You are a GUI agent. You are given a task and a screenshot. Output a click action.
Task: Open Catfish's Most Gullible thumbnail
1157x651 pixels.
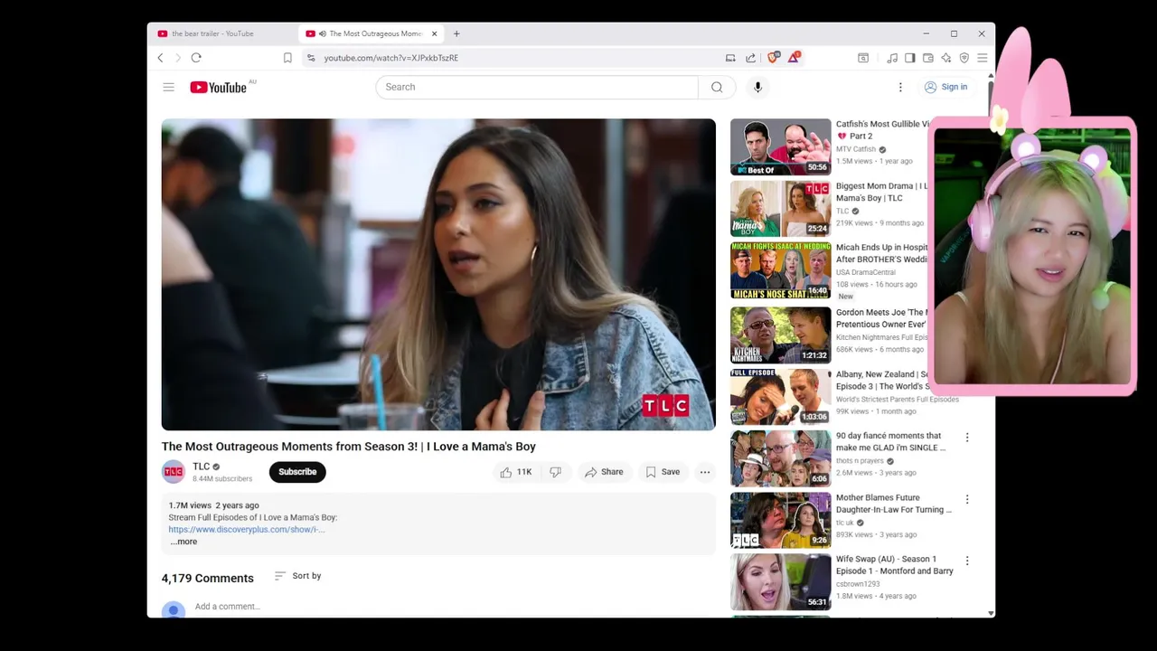(781, 146)
